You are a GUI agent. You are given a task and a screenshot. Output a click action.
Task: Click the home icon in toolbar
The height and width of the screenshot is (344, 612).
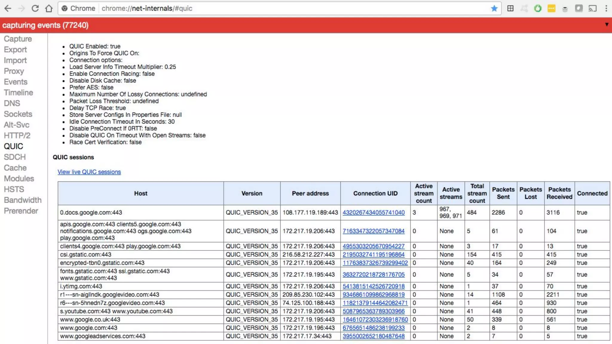click(49, 8)
